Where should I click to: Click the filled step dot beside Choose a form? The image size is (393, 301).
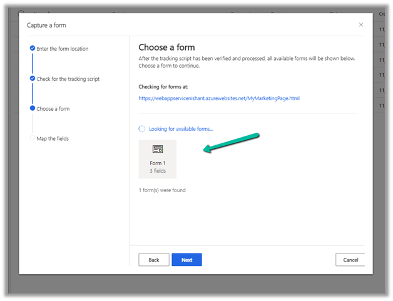point(33,108)
